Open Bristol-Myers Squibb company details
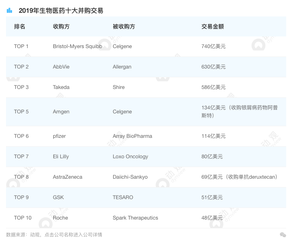Image resolution: width=291 pixels, height=244 pixels. click(x=77, y=46)
